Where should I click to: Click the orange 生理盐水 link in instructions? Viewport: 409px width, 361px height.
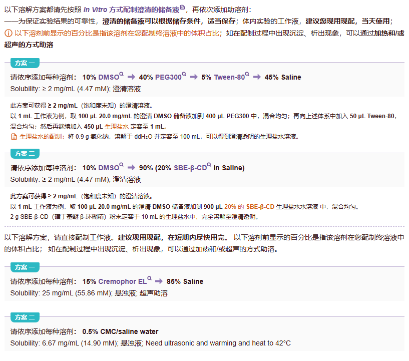coord(117,127)
